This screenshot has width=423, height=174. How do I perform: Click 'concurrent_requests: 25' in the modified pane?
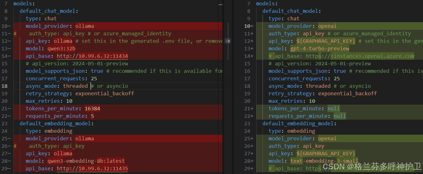click(x=304, y=78)
